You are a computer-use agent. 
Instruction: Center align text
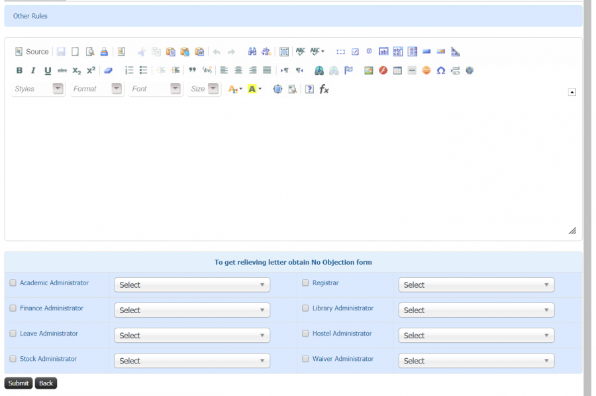point(238,70)
